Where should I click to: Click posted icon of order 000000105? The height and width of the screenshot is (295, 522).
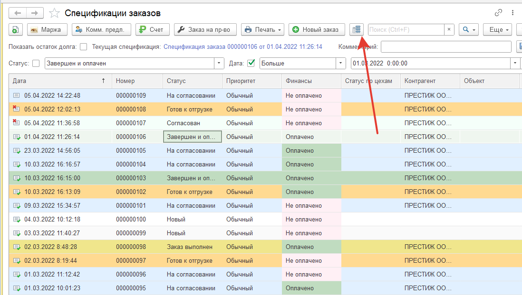[17, 151]
